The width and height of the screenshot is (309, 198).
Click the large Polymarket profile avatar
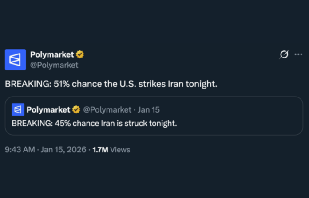[15, 59]
